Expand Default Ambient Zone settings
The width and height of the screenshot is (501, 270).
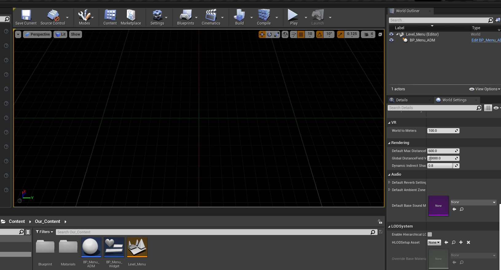coord(389,190)
